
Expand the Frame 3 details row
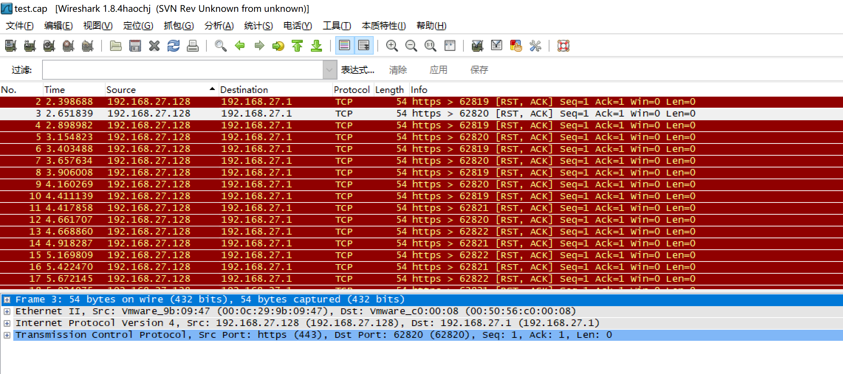(x=7, y=299)
